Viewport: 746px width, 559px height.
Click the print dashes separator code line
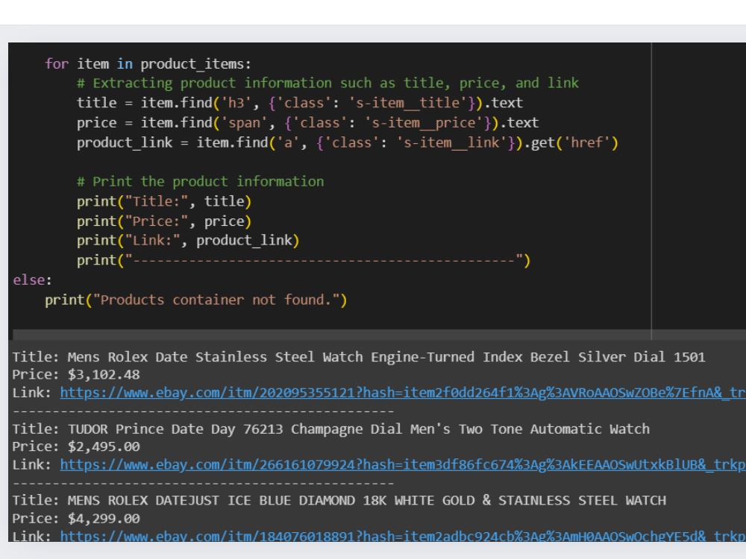point(304,260)
